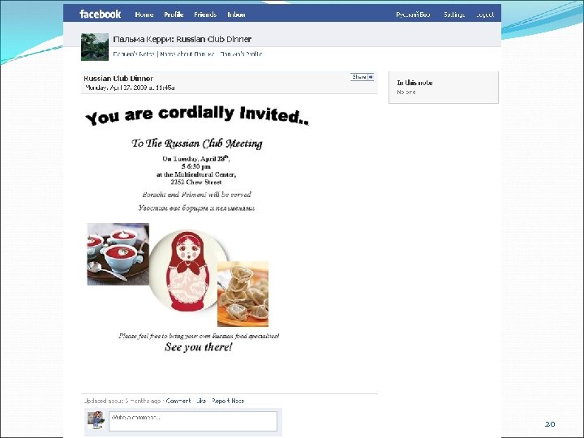Click the Share arrow icon
Screen dimensions: 584x438
[x=371, y=77]
